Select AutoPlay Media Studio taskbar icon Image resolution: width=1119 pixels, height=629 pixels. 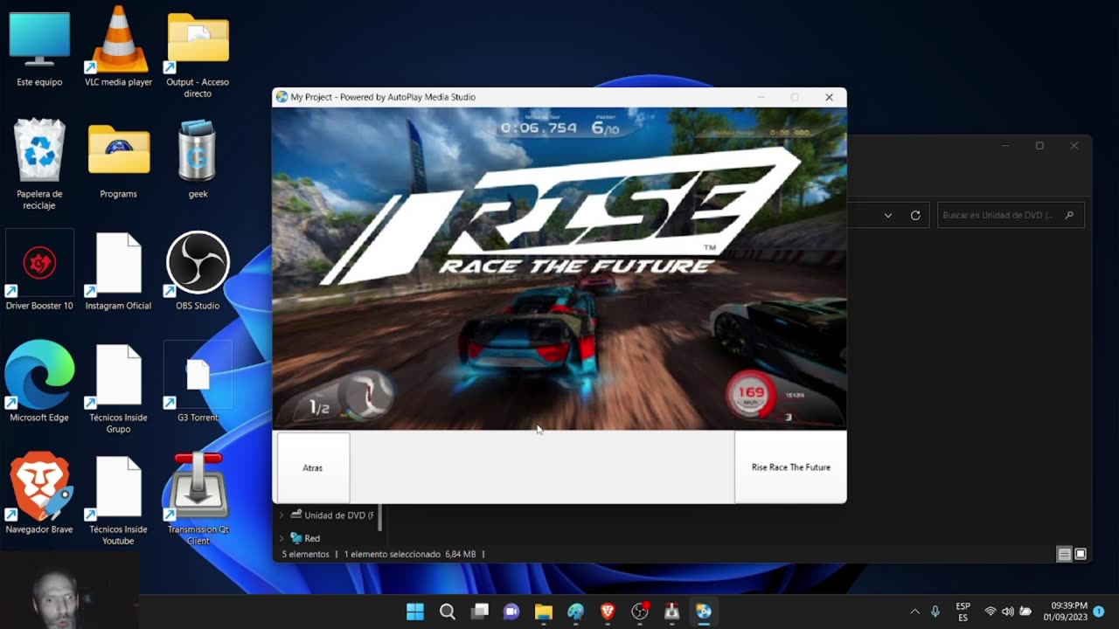coord(704,612)
